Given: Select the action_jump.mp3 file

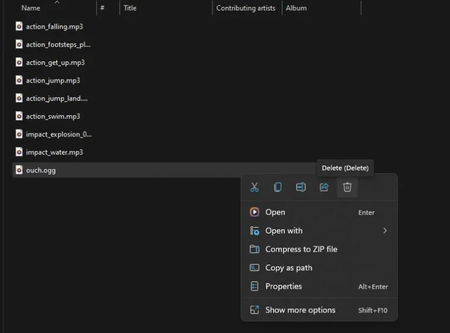Looking at the screenshot, I should (x=53, y=80).
